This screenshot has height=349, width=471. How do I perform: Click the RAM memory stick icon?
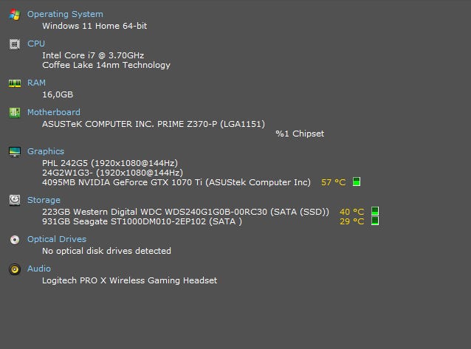pyautogui.click(x=15, y=83)
